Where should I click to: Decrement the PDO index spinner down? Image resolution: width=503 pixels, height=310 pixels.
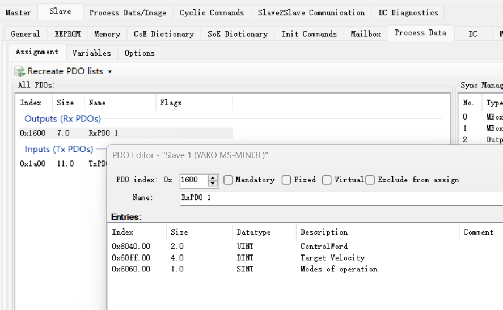click(213, 183)
